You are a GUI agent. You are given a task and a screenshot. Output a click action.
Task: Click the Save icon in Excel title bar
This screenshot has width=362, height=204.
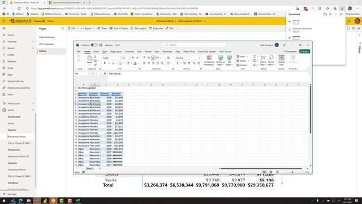[x=101, y=45]
